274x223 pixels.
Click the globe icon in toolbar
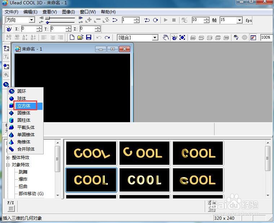(244, 38)
